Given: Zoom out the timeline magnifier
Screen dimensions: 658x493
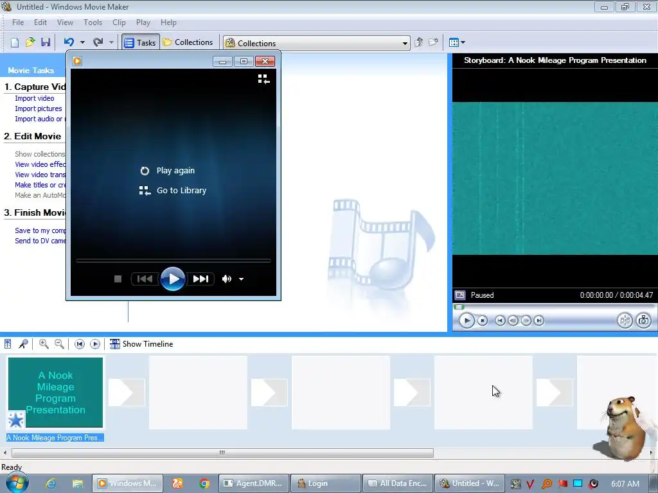Looking at the screenshot, I should [59, 344].
